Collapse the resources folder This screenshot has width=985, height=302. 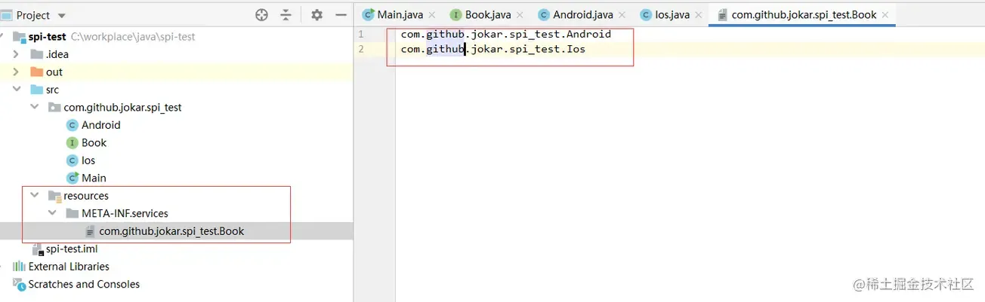pyautogui.click(x=34, y=196)
